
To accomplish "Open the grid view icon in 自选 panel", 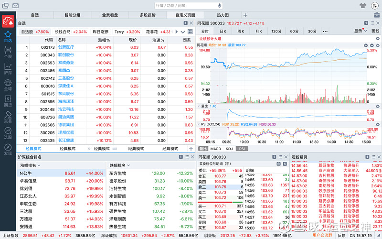I will [x=190, y=32].
